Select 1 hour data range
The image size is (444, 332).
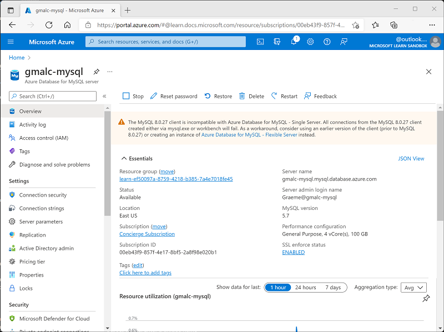[x=278, y=288]
